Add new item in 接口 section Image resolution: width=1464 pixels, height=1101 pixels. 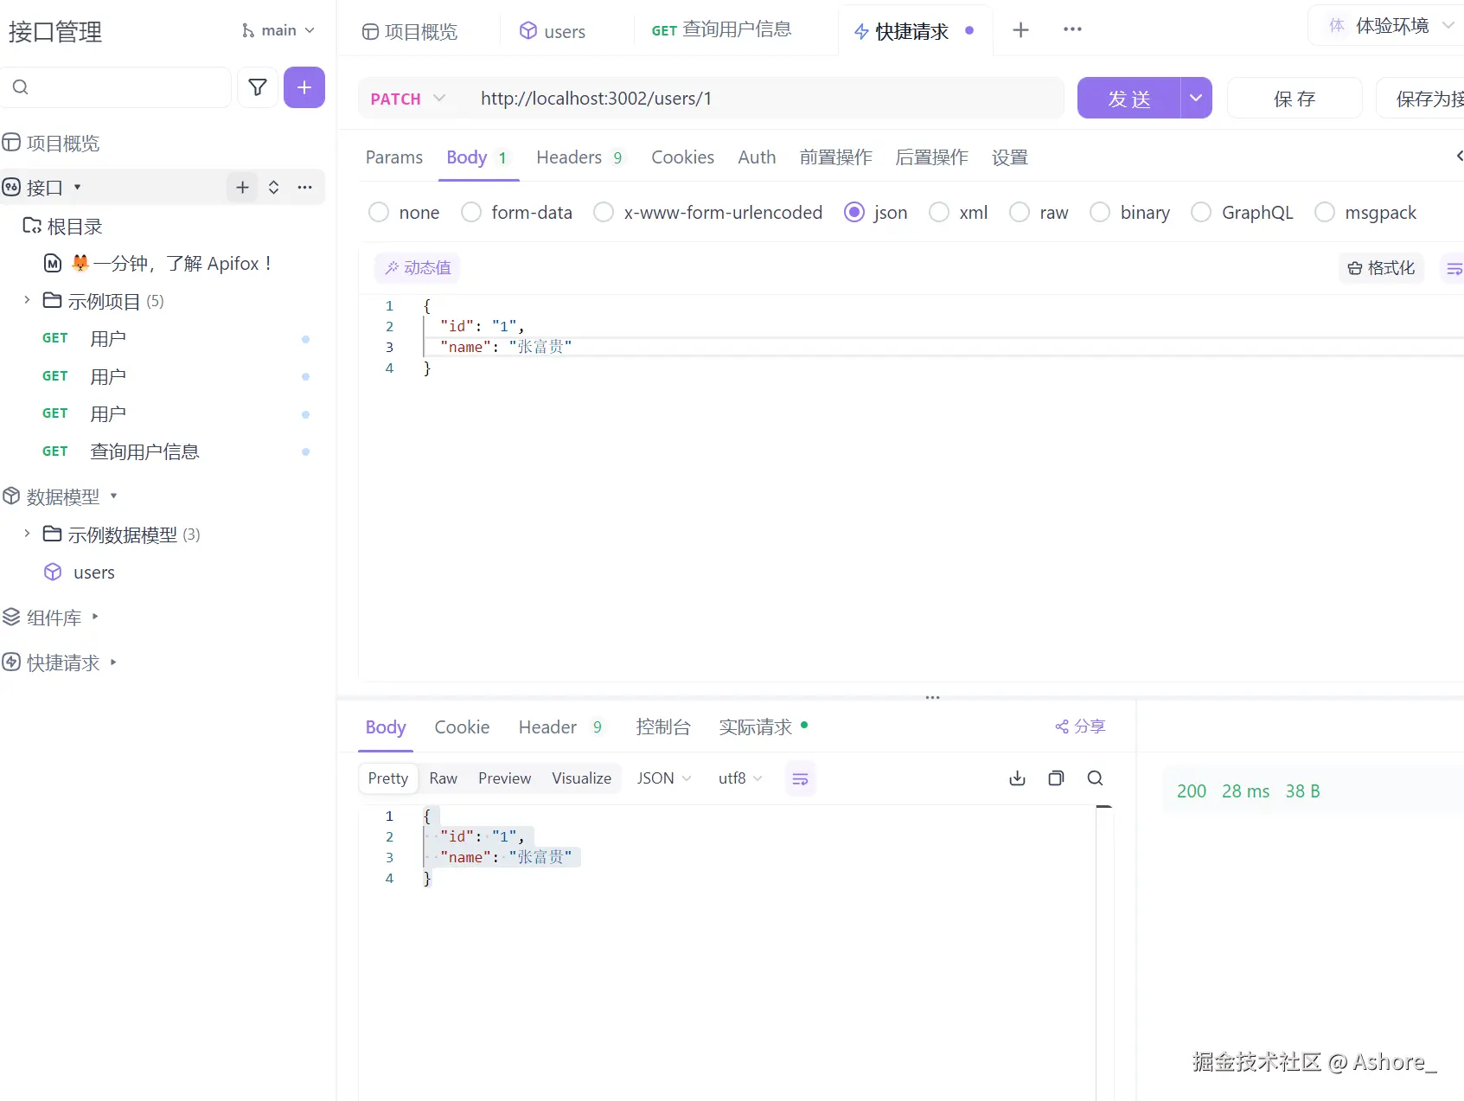click(243, 187)
